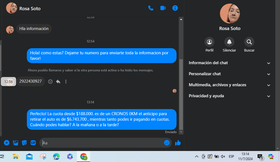Click the message input field

point(102,143)
